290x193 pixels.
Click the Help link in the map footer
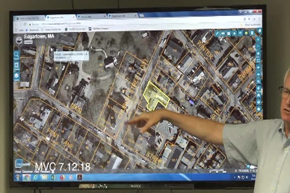[36, 172]
